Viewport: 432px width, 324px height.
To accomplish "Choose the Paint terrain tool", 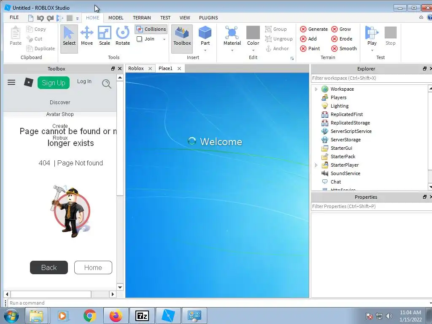I will point(310,49).
